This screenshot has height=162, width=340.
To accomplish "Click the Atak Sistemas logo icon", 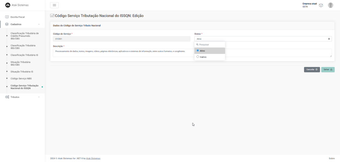I will click(x=8, y=5).
